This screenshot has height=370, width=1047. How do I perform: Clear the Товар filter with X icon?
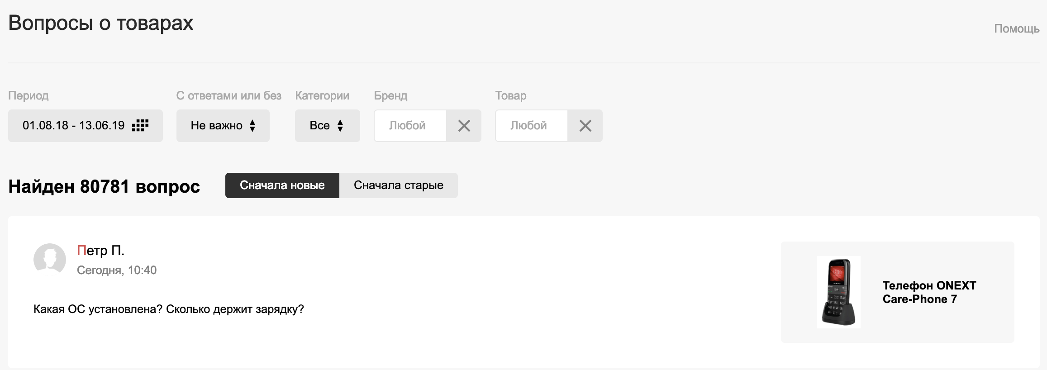pos(585,126)
